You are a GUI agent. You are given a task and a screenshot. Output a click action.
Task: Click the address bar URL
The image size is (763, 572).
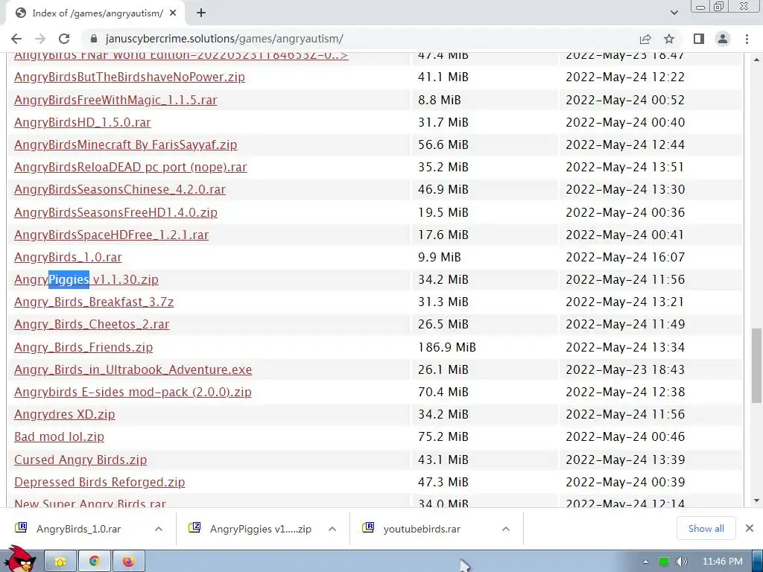[x=224, y=39]
